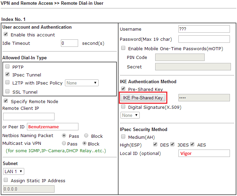Click the Subnet heading
The width and height of the screenshot is (237, 196).
tap(10, 163)
